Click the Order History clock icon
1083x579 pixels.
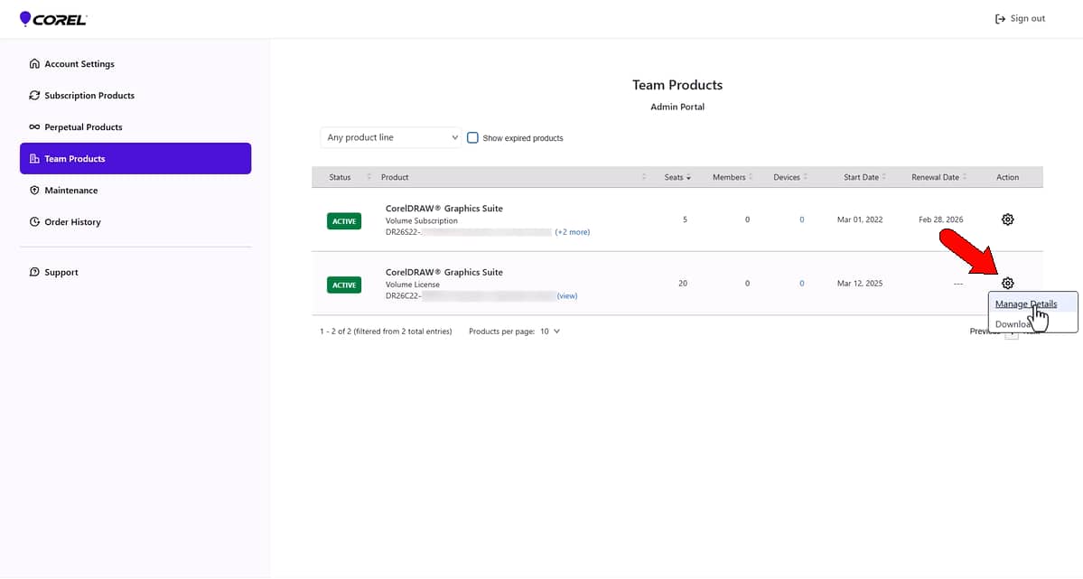33,221
